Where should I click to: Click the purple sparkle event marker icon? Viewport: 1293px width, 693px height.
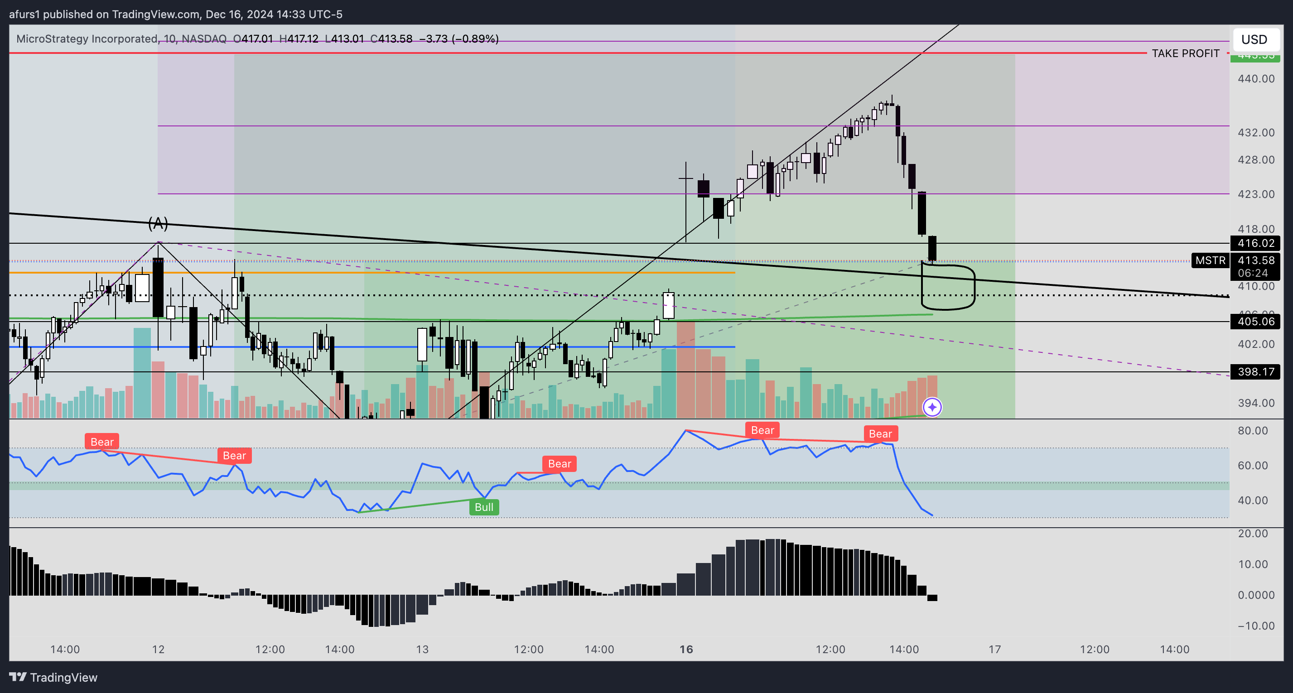pyautogui.click(x=932, y=407)
